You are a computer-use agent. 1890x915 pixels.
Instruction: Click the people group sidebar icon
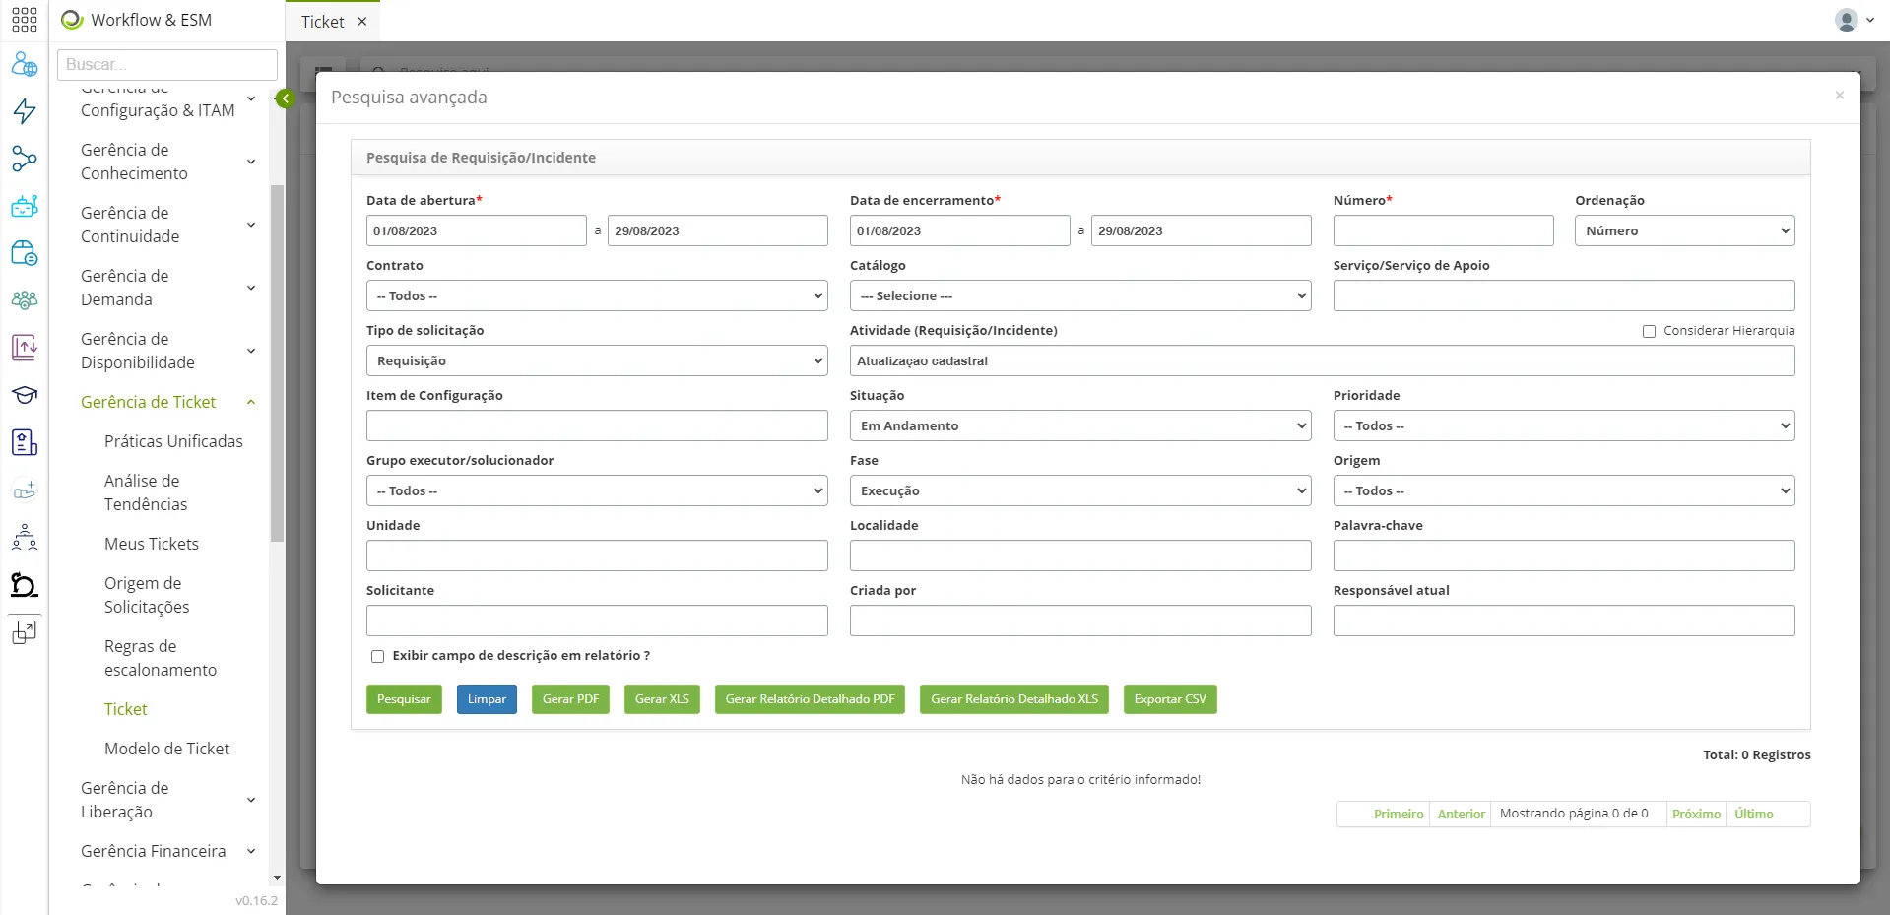coord(25,300)
